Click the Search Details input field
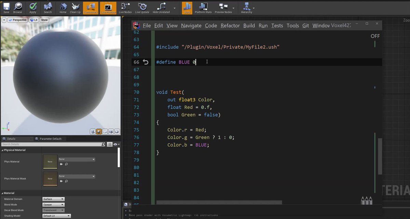Viewport: 410px width, 219px height. click(53, 145)
